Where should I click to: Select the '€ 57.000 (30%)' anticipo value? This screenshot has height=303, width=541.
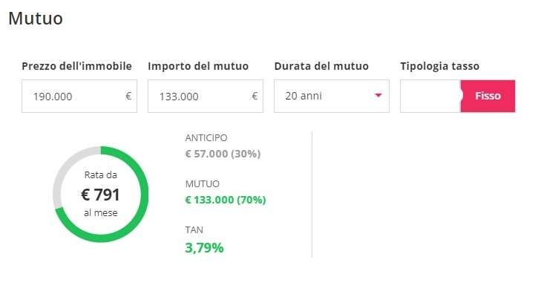pos(223,154)
